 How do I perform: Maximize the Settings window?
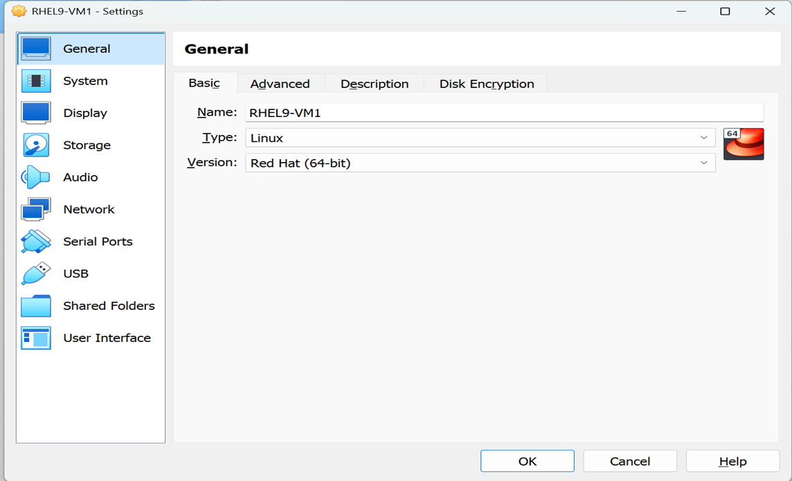[725, 11]
